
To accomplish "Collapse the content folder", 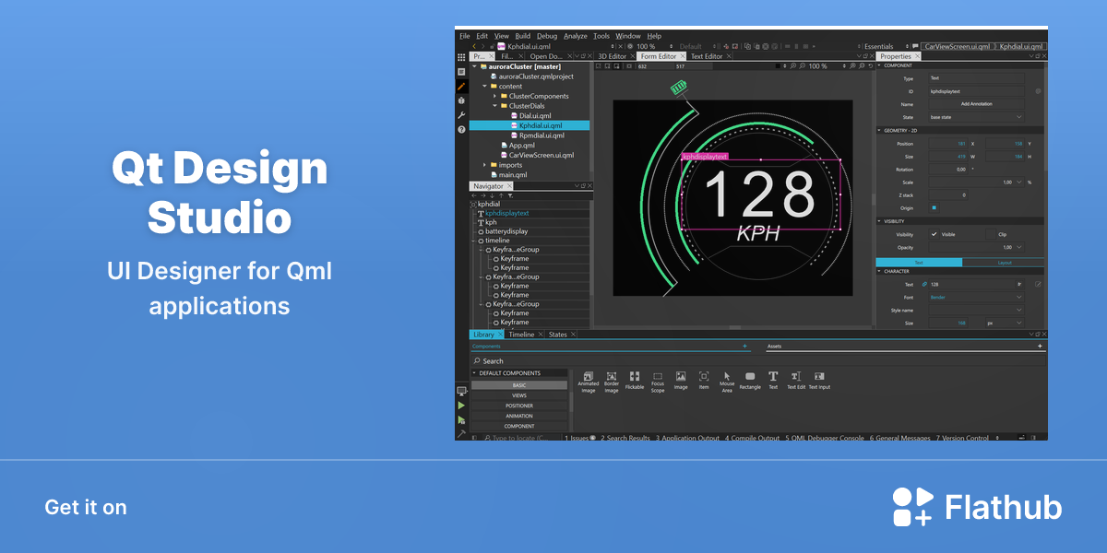I will tap(483, 87).
